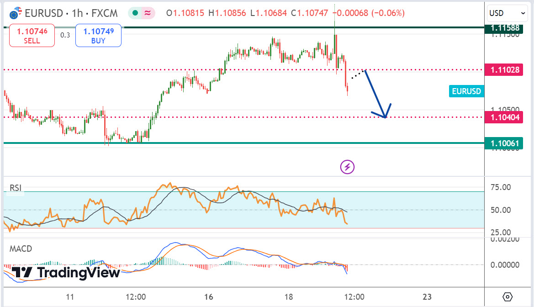Open the purple lightning event icon
Screen dimensions: 534x307
pyautogui.click(x=347, y=167)
